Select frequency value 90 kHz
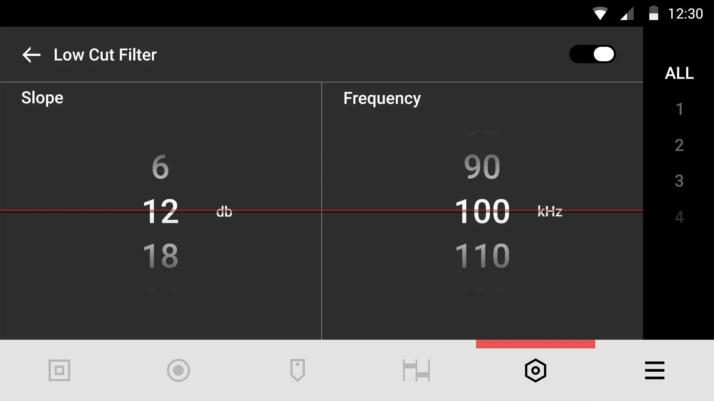714x401 pixels. click(482, 166)
